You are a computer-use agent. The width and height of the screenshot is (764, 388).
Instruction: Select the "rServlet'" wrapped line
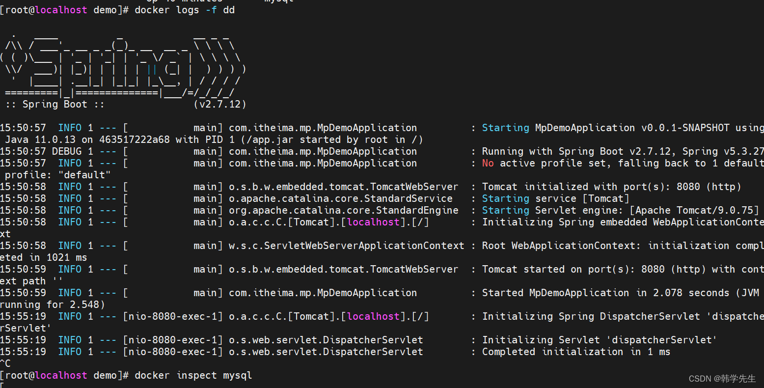(26, 328)
